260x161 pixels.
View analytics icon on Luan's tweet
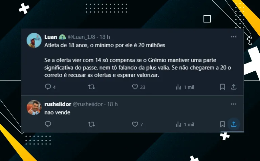tap(179, 87)
